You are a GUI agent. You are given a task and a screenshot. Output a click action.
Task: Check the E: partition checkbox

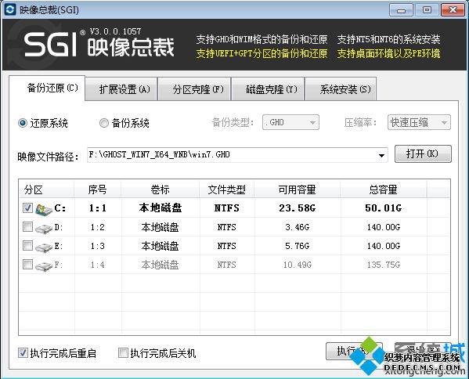28,246
